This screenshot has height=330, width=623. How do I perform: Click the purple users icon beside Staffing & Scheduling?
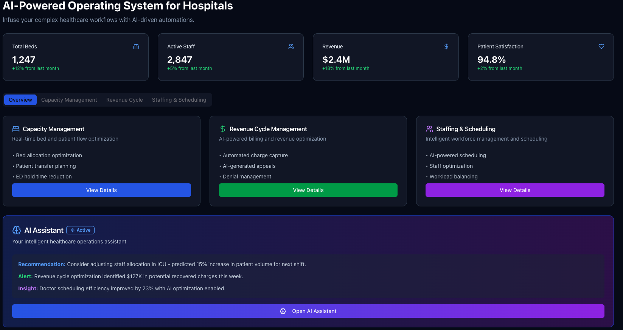coord(429,129)
